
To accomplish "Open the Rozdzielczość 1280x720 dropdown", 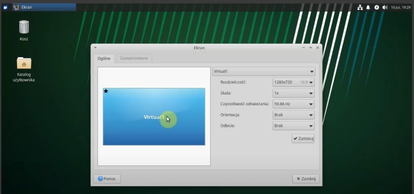I will pyautogui.click(x=294, y=82).
